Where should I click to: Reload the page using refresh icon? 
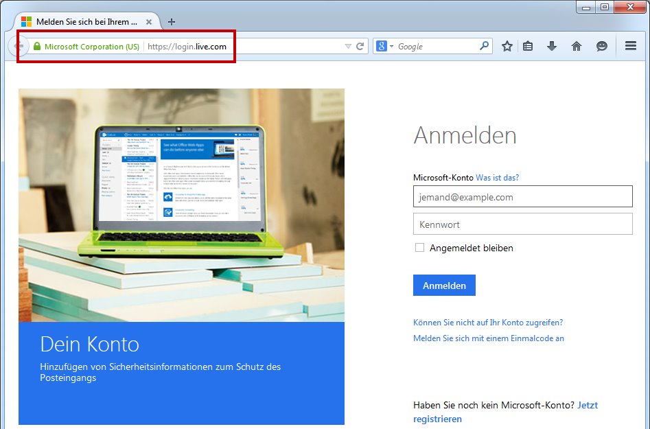coord(360,47)
